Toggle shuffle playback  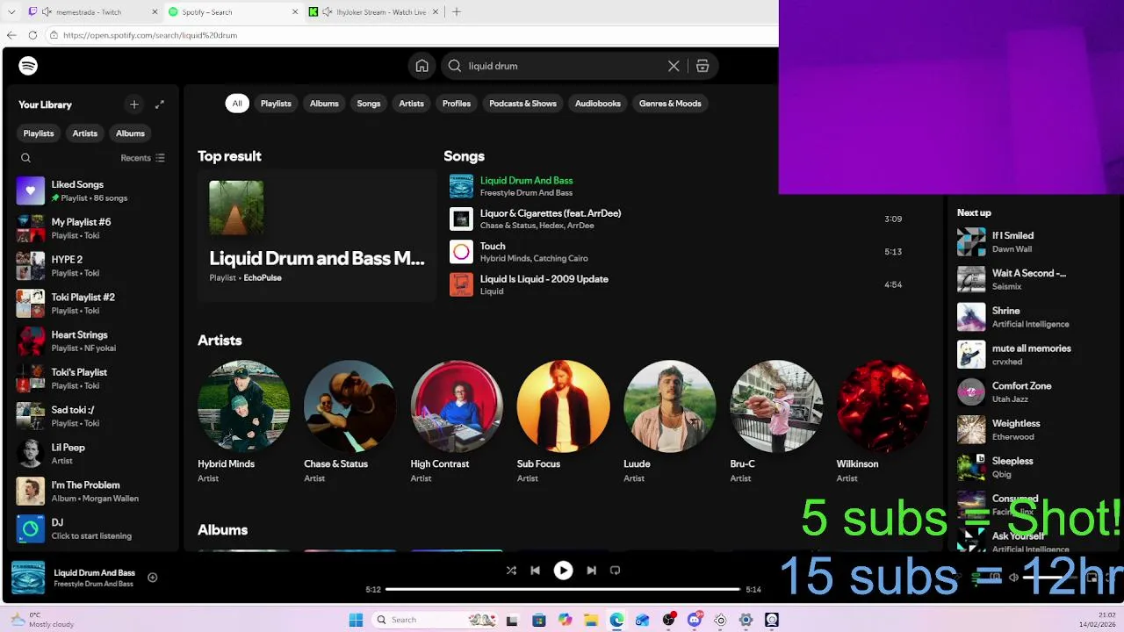point(511,571)
